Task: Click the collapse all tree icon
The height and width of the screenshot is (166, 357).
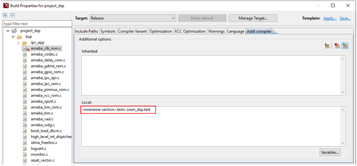Action: (x=13, y=15)
